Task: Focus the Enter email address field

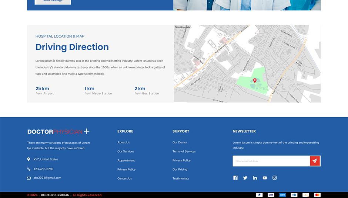Action: [271, 161]
